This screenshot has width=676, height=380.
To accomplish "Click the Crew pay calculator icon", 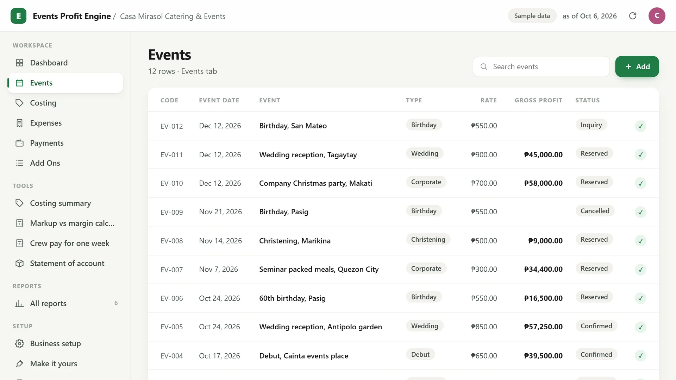I will (20, 243).
